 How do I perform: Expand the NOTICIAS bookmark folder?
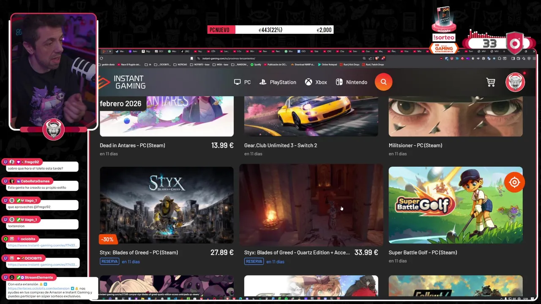click(180, 65)
